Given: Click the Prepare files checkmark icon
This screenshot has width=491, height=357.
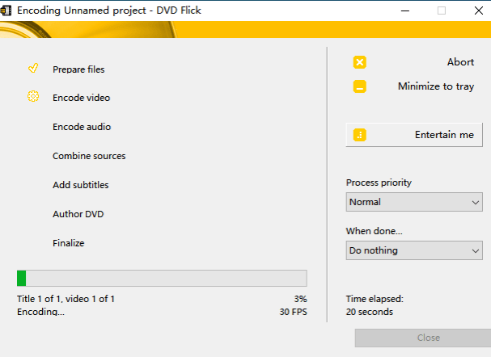Looking at the screenshot, I should tap(33, 69).
